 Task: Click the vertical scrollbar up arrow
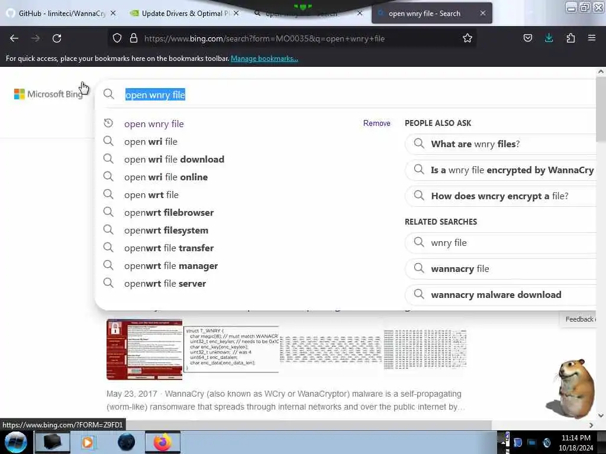click(x=601, y=72)
